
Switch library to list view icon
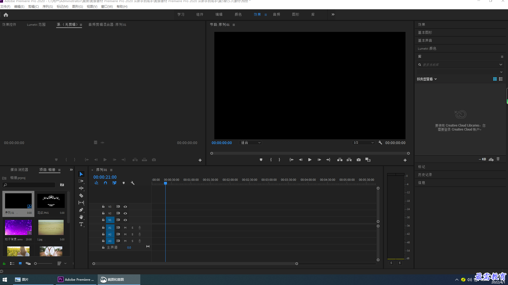pos(501,79)
